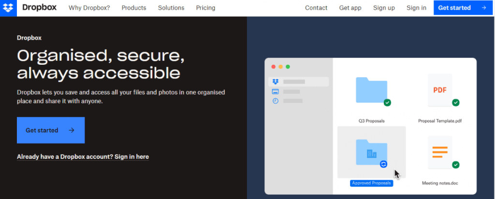Click the green checkmark on Meeting notes.doc

pyautogui.click(x=455, y=165)
